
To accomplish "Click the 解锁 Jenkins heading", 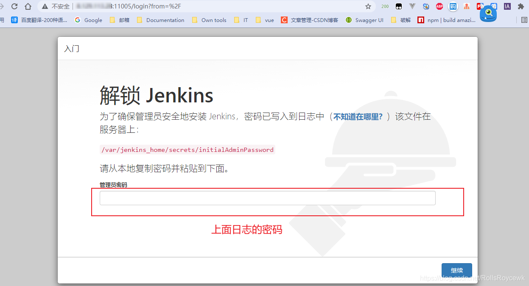I will [157, 95].
